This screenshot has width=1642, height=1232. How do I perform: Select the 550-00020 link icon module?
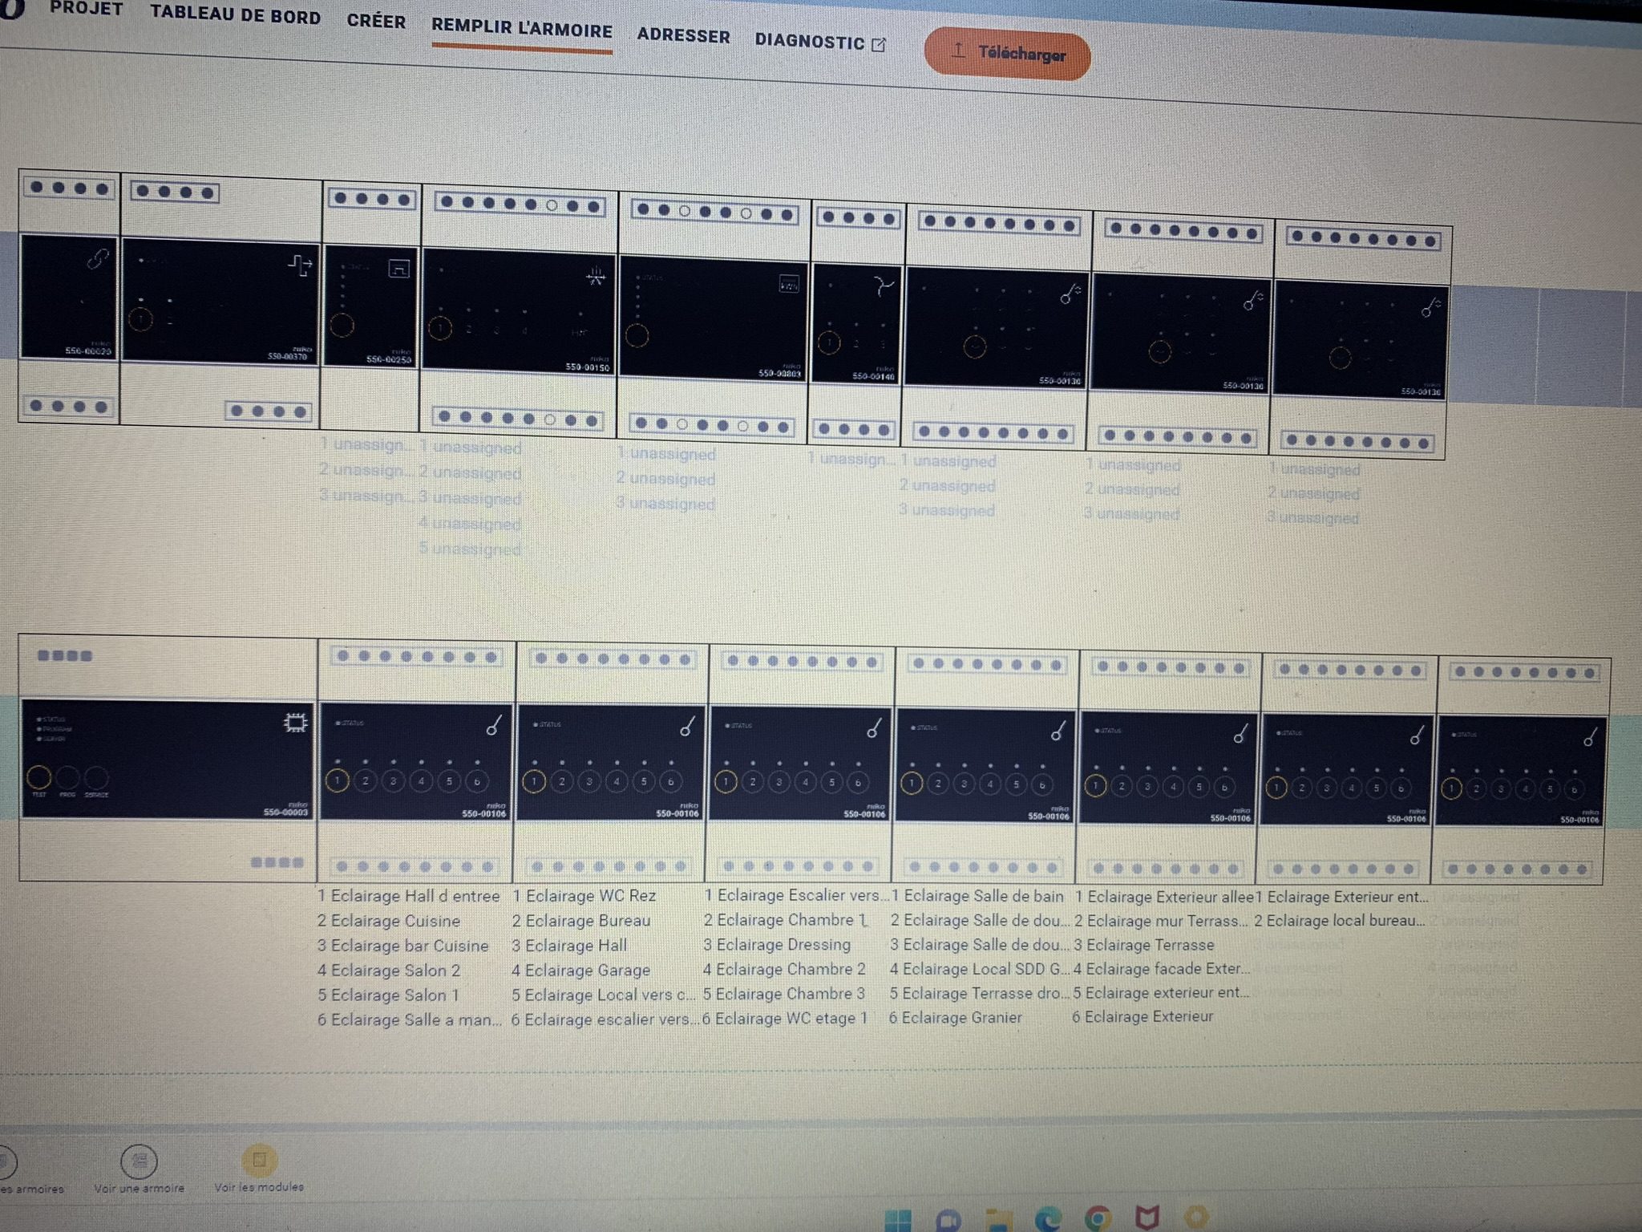click(97, 259)
